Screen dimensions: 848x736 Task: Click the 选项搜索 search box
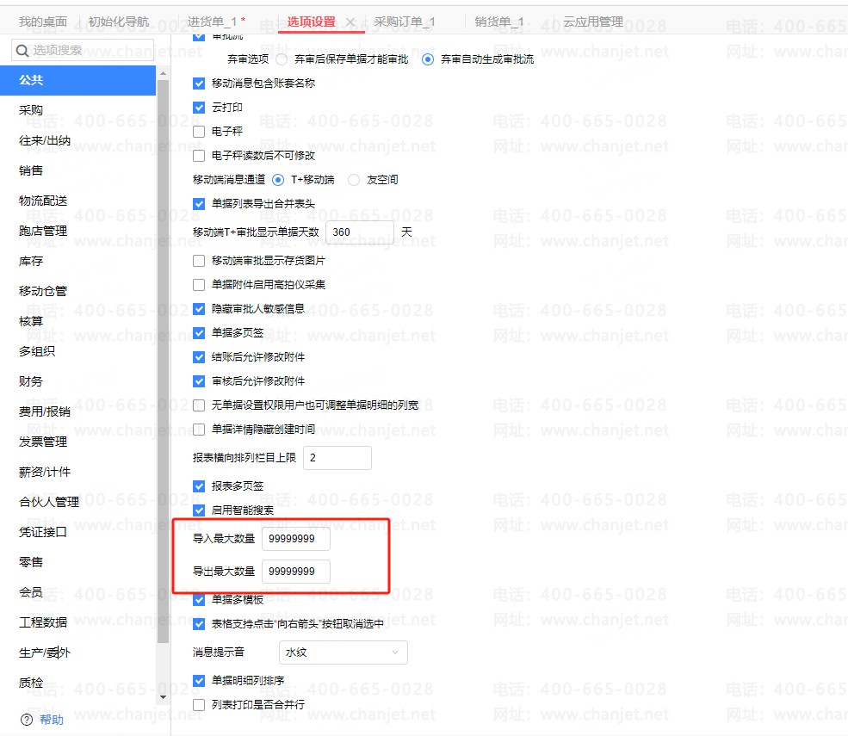(83, 50)
